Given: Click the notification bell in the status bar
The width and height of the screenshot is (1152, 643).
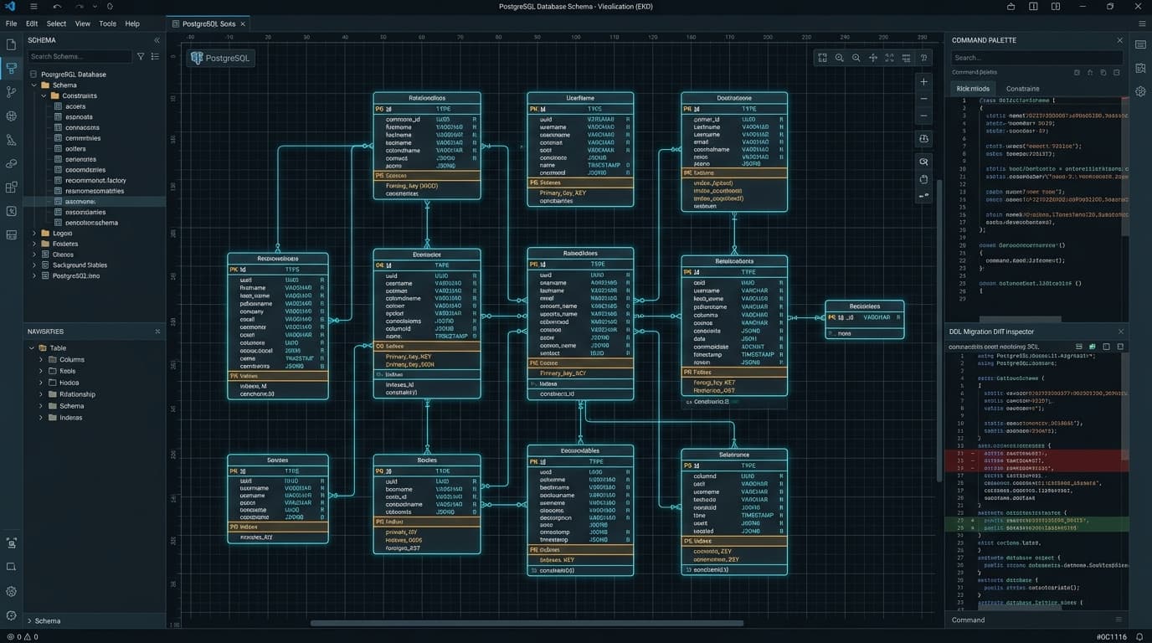Looking at the screenshot, I should 1139,637.
